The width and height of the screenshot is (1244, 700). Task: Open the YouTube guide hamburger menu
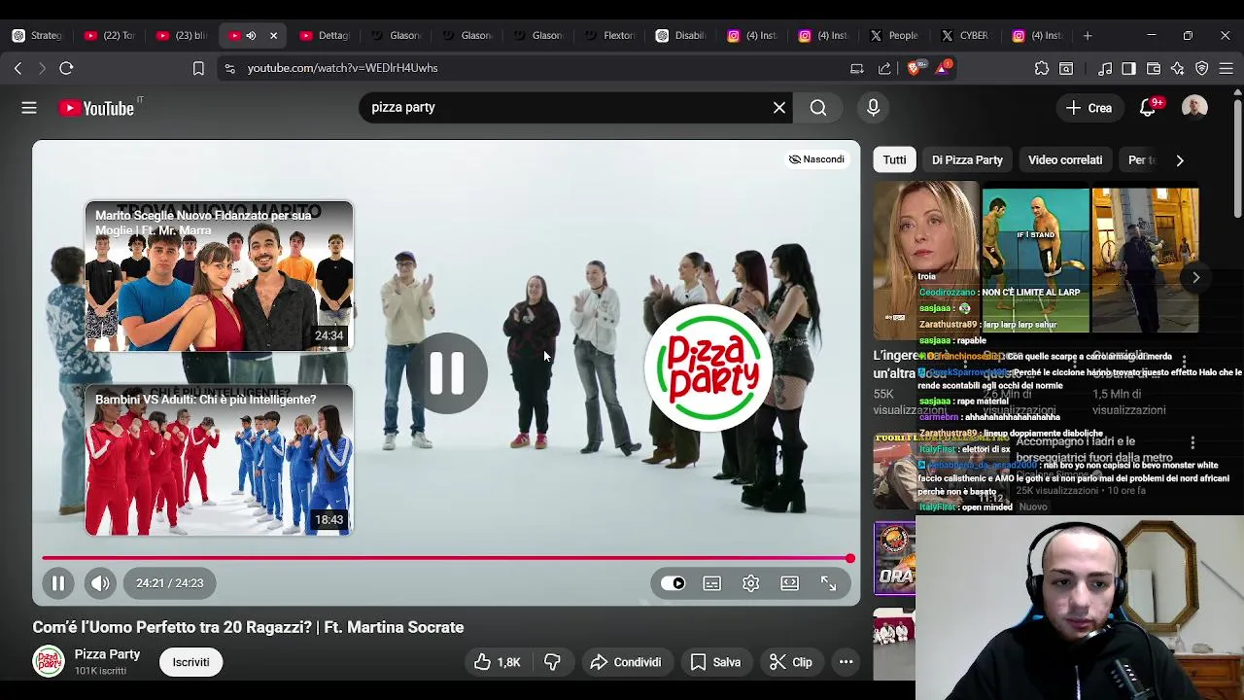click(x=29, y=108)
